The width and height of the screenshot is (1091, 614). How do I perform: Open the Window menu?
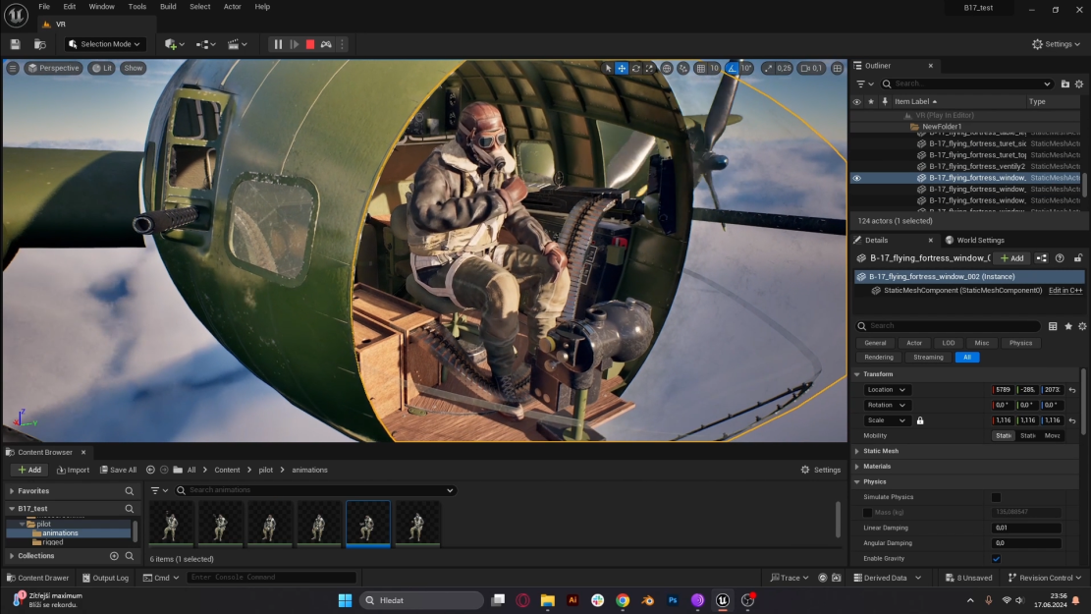tap(101, 7)
